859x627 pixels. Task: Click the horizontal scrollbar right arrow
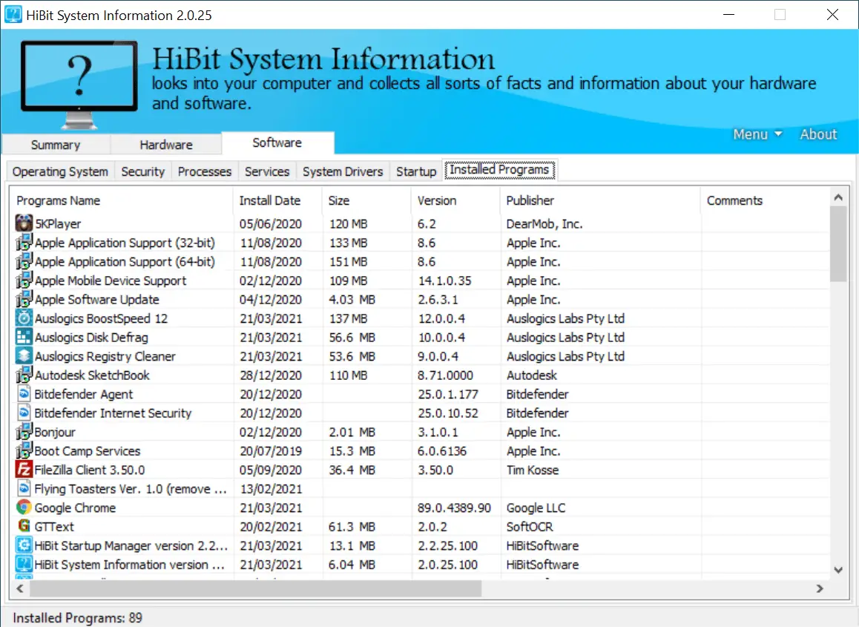click(820, 588)
